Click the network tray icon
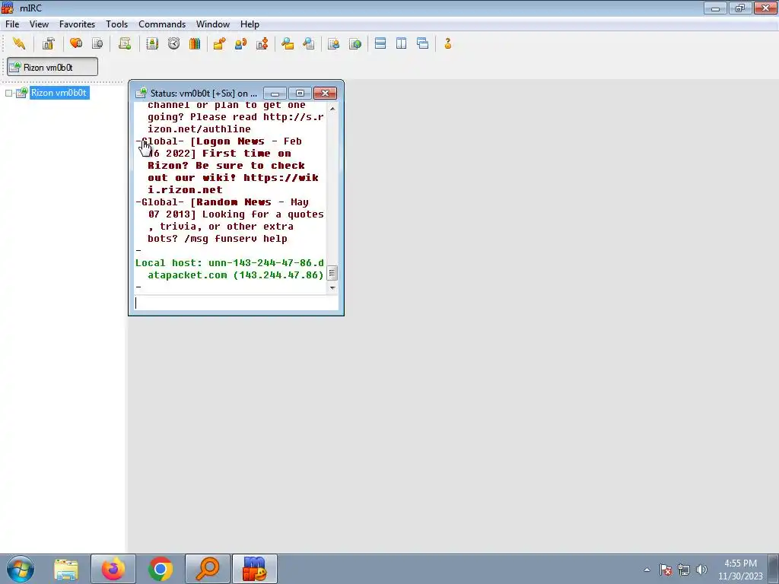The image size is (779, 584). pyautogui.click(x=684, y=570)
